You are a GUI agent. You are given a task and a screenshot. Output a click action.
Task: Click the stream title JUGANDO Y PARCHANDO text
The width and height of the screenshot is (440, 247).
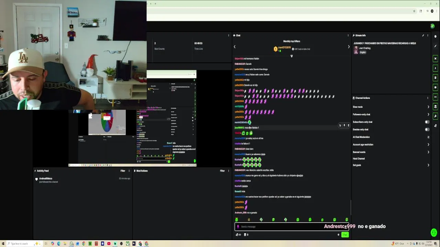385,43
